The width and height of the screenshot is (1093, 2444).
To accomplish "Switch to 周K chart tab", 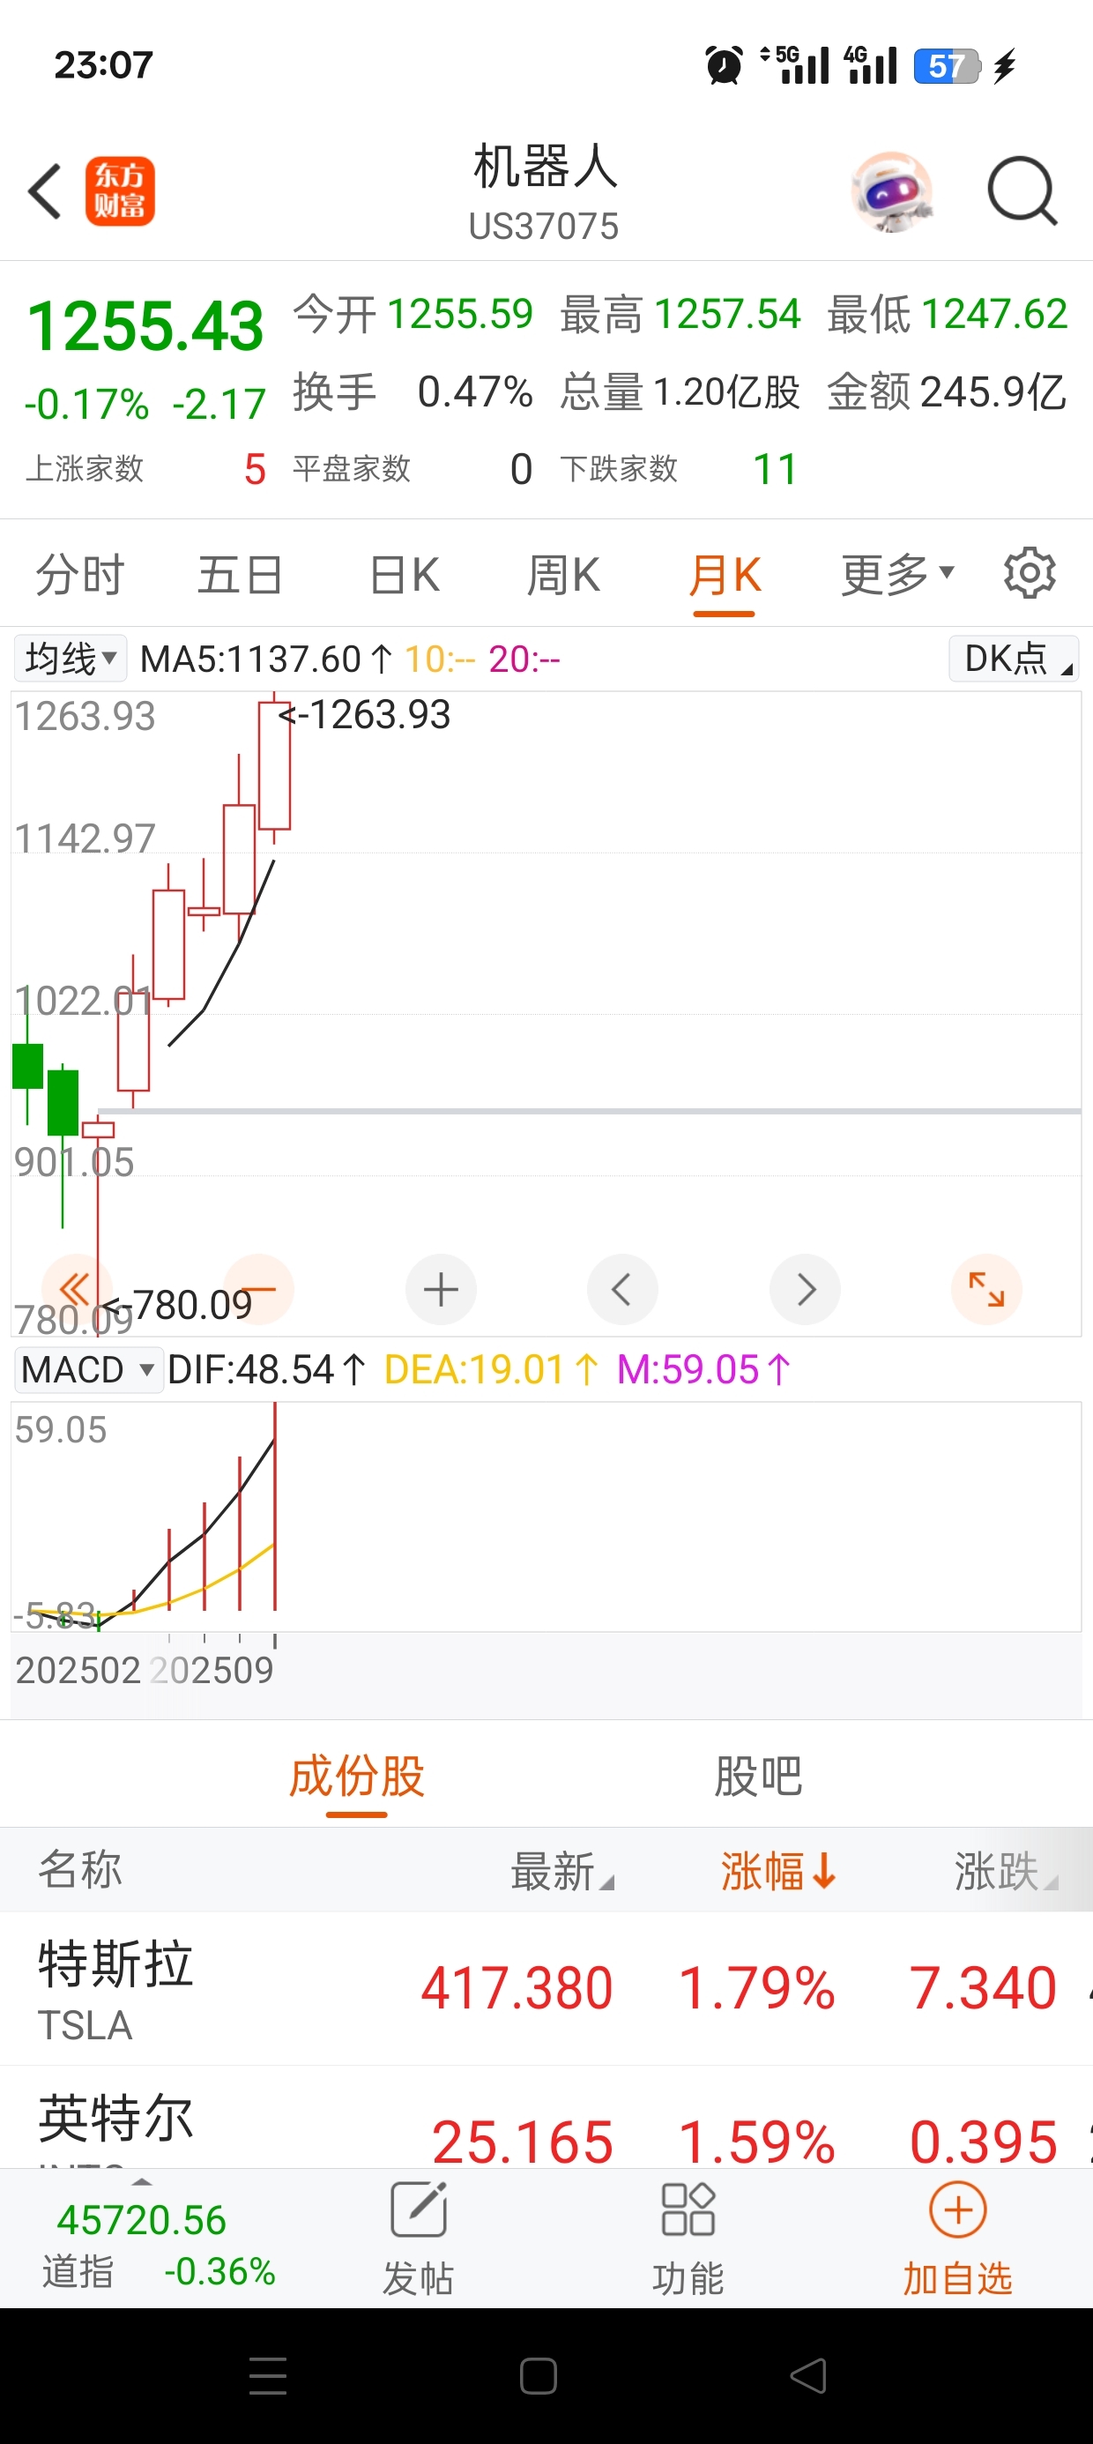I will 562,575.
